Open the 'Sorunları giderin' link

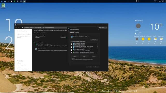(x=42, y=49)
